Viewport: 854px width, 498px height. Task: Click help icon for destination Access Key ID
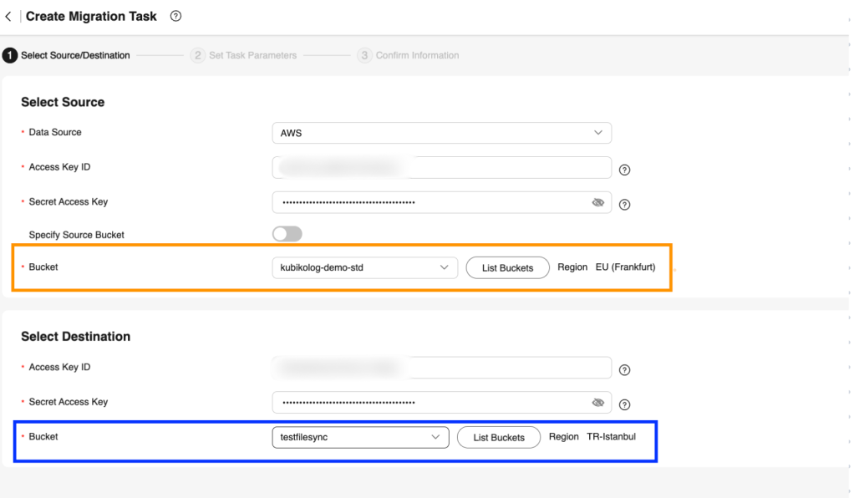click(624, 370)
